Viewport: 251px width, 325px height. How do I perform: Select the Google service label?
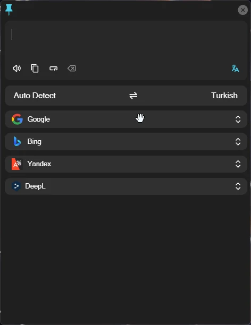[x=39, y=119]
